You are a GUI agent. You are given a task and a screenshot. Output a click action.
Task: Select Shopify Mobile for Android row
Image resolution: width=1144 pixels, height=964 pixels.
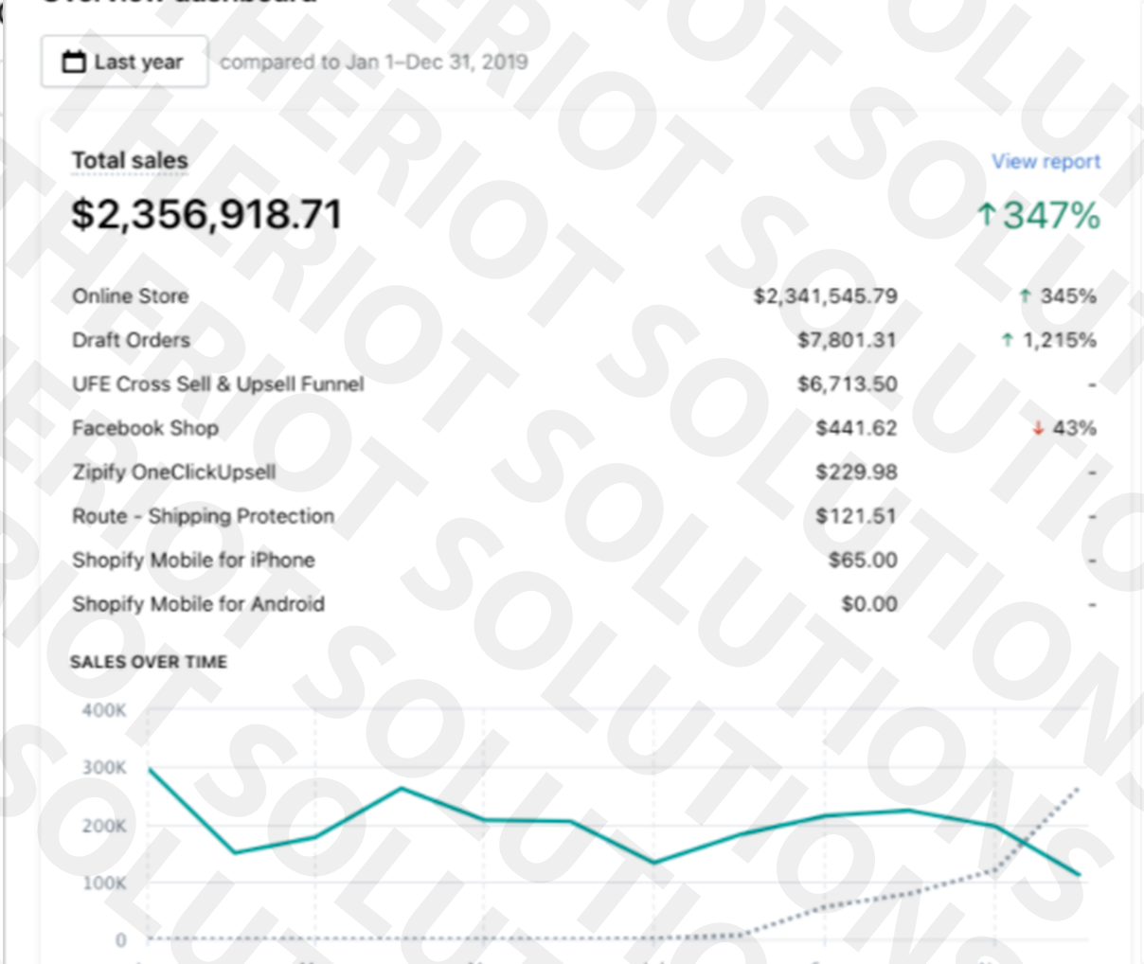[198, 604]
